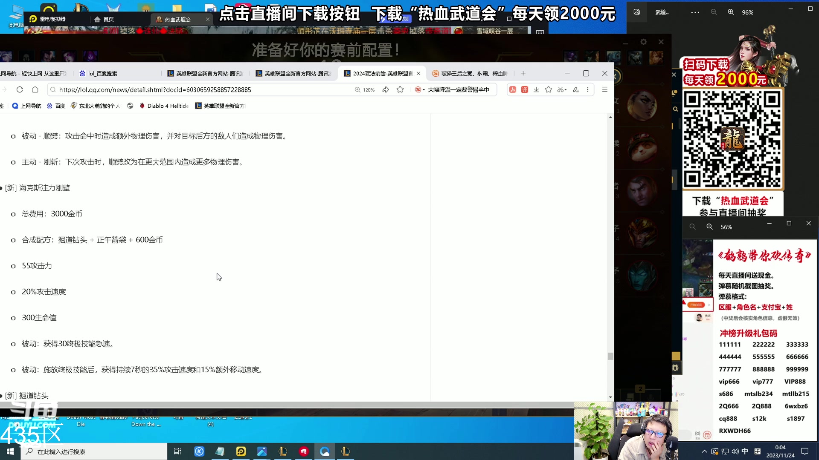Open a new tab with the plus button
The image size is (819, 460).
coord(523,73)
